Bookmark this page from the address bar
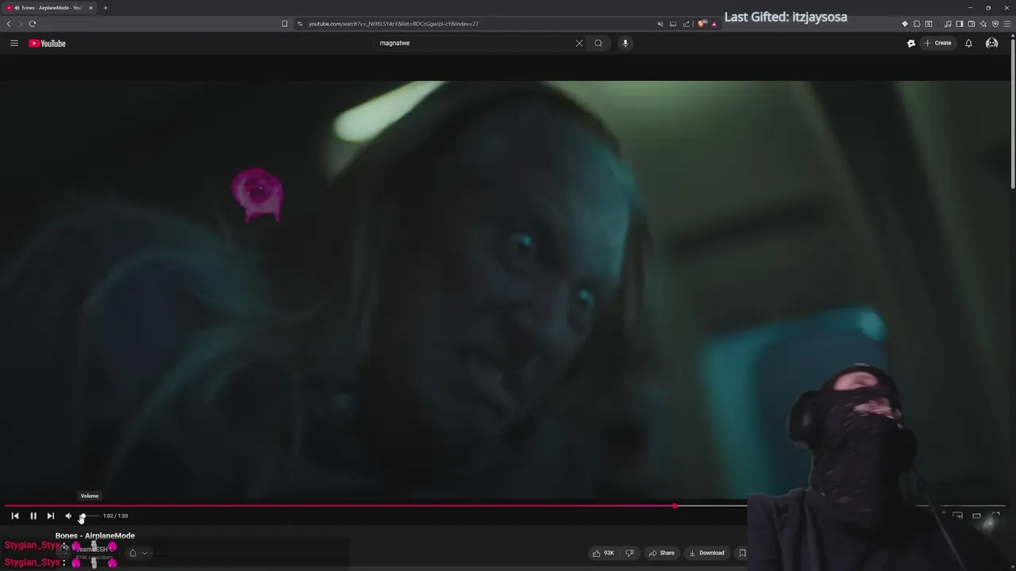The width and height of the screenshot is (1016, 571). tap(285, 24)
